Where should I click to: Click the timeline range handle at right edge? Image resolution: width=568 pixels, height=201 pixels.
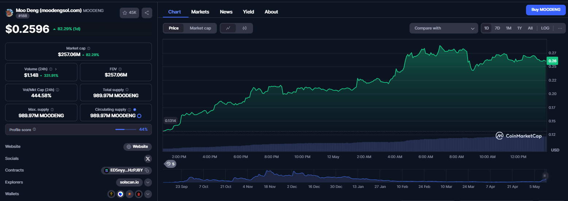(x=544, y=176)
